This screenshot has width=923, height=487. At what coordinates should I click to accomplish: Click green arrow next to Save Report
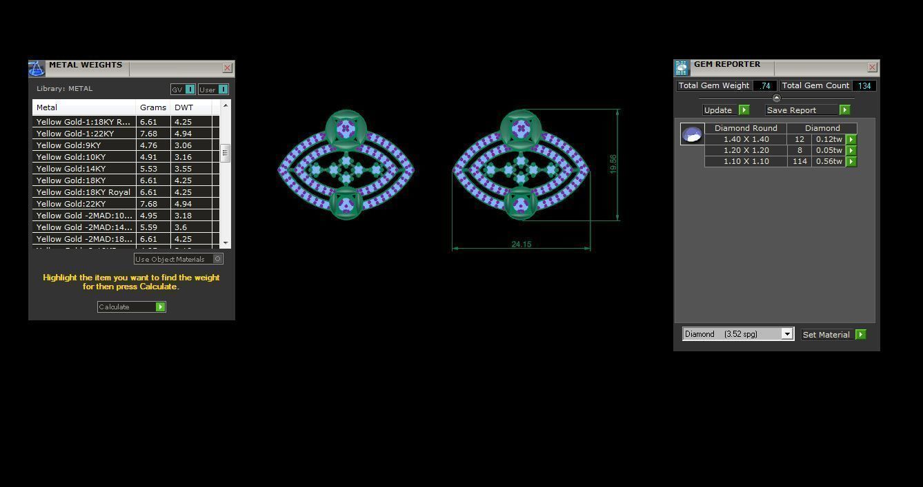pos(844,110)
